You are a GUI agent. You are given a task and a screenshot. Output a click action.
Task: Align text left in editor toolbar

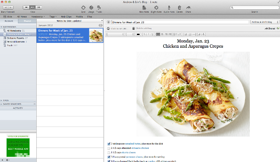pyautogui.click(x=158, y=34)
